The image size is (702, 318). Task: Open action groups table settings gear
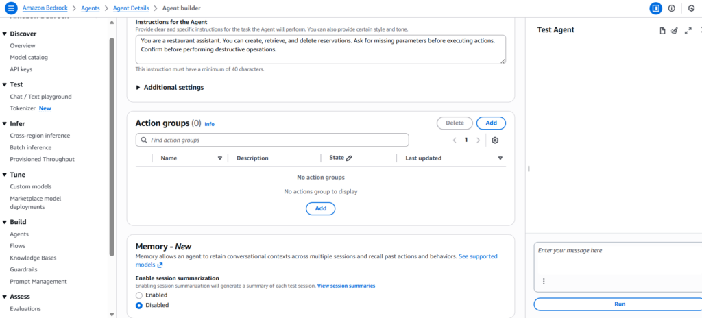tap(495, 140)
